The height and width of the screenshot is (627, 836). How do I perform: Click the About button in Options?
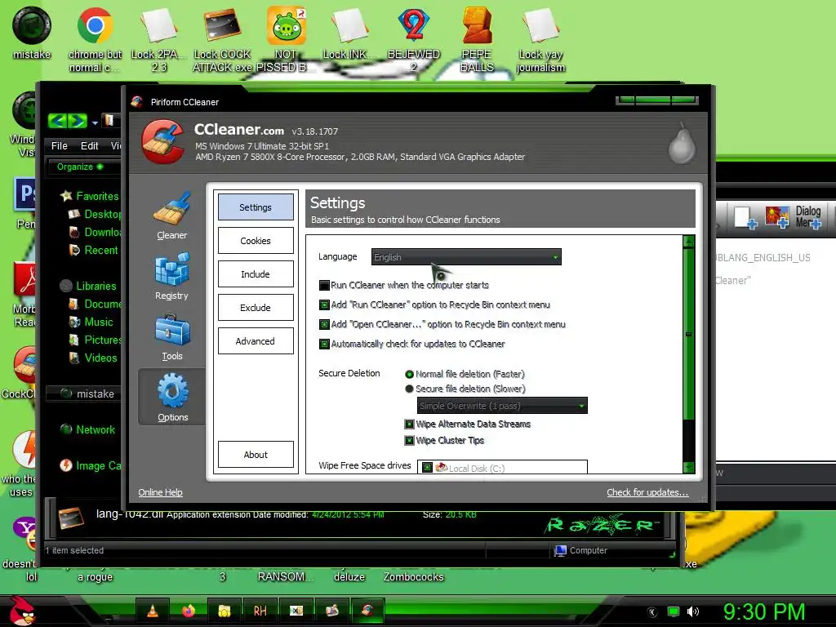coord(256,455)
